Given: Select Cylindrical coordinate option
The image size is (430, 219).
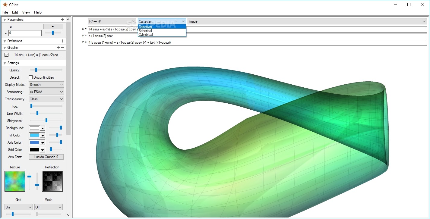Looking at the screenshot, I should [162, 35].
